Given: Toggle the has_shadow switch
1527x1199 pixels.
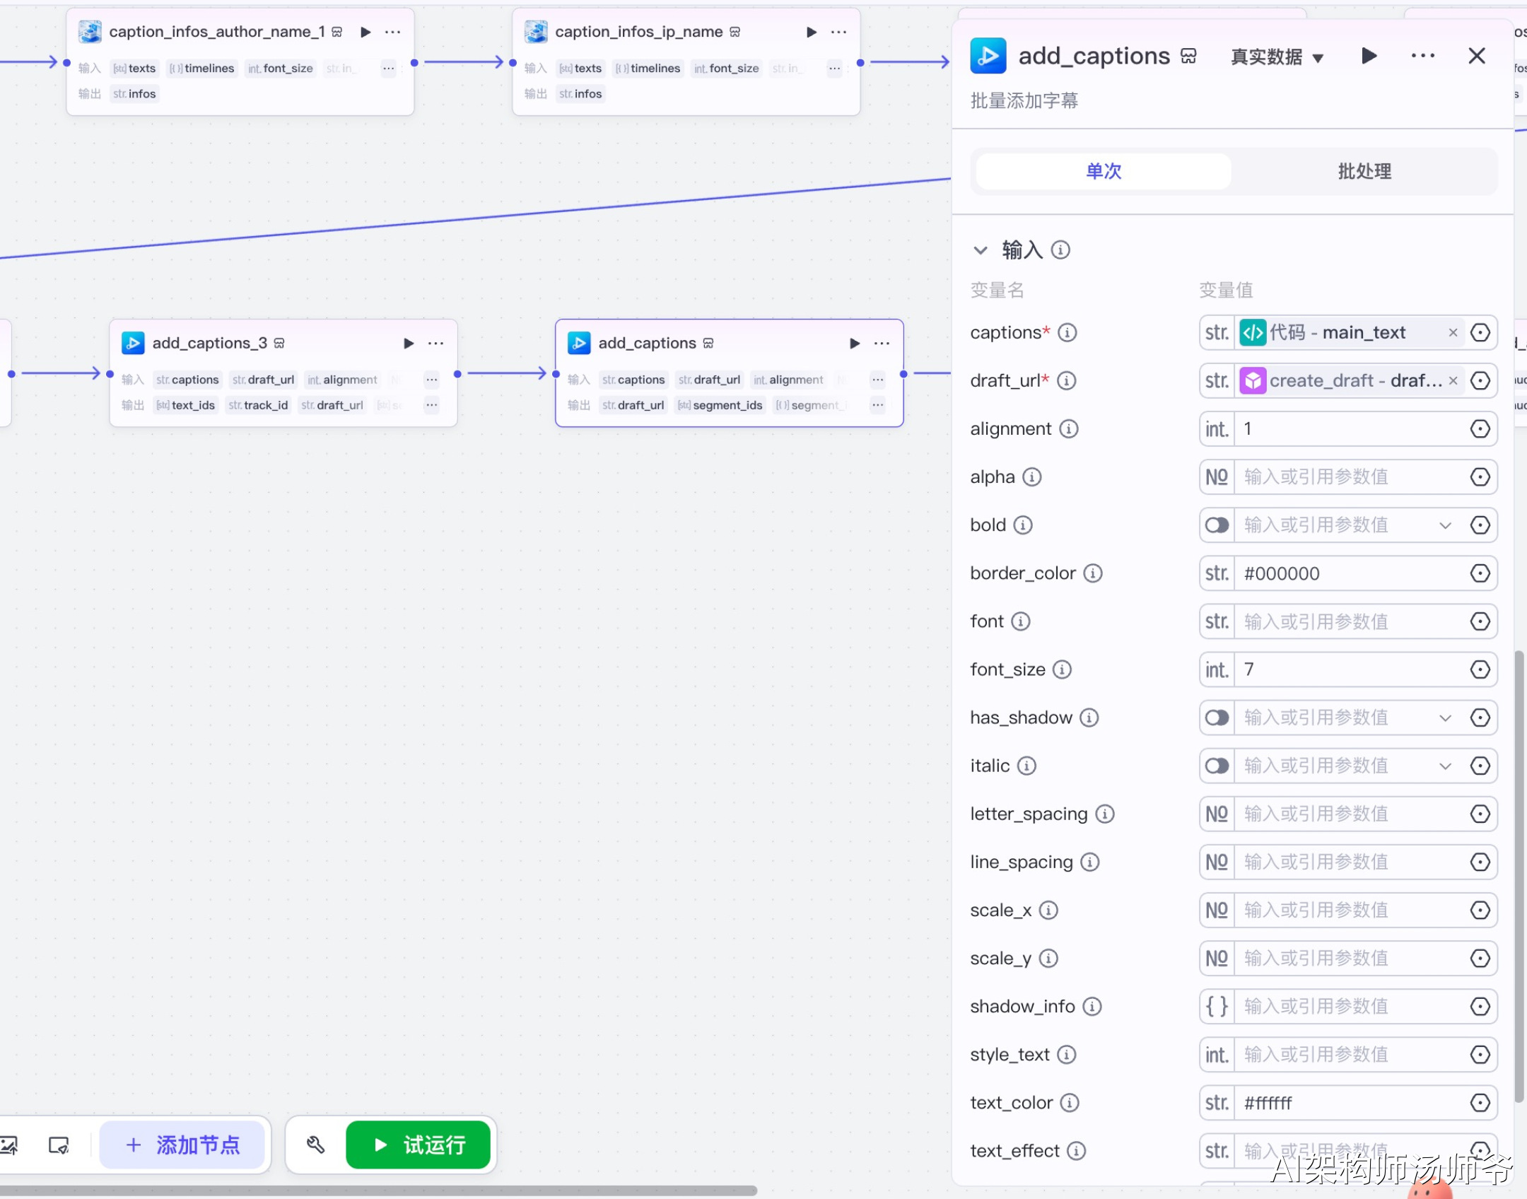Looking at the screenshot, I should click(1217, 718).
